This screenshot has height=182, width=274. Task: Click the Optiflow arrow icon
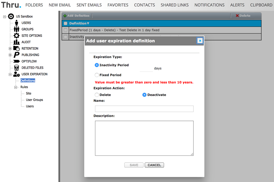click(x=17, y=61)
